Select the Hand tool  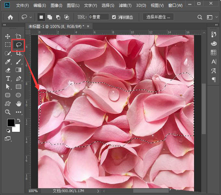point(19,104)
